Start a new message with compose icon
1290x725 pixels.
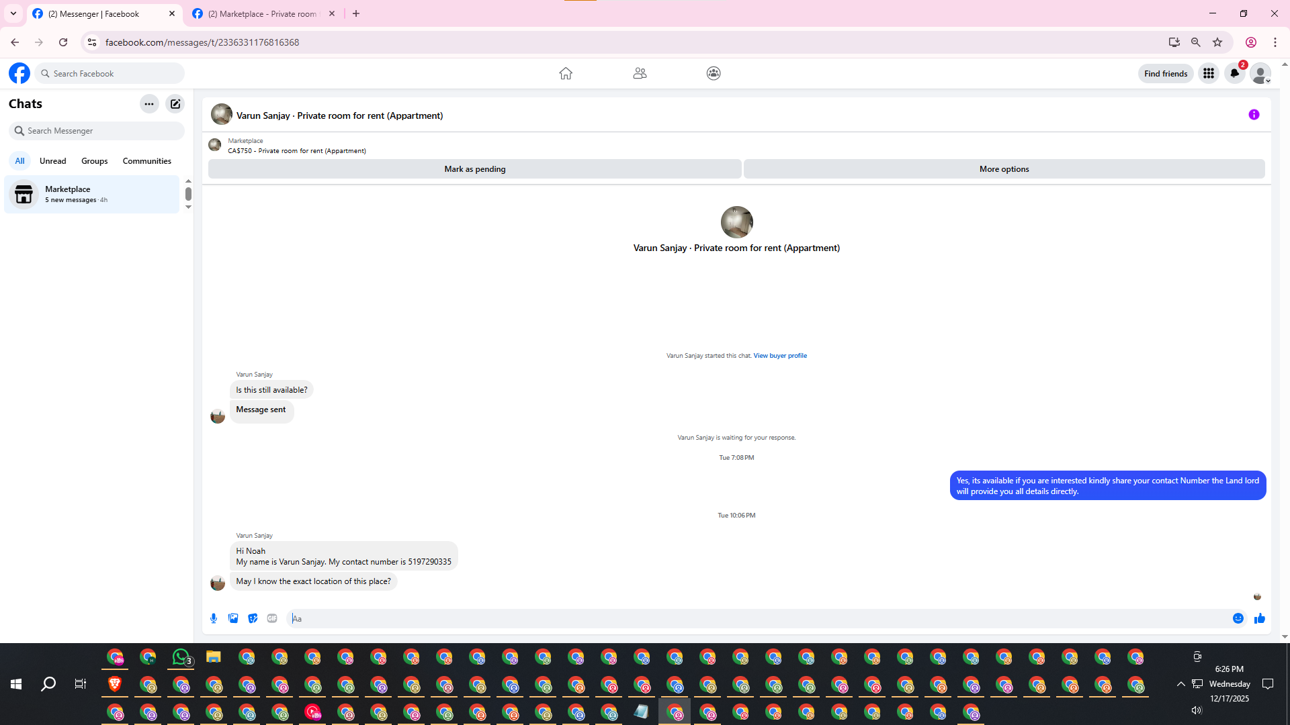coord(175,104)
